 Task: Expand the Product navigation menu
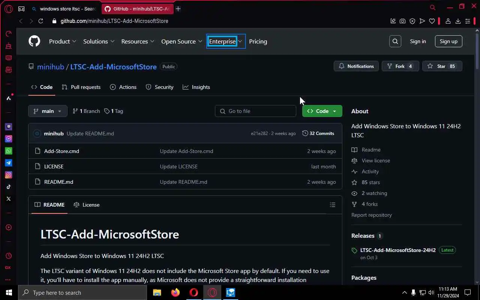[x=63, y=41]
